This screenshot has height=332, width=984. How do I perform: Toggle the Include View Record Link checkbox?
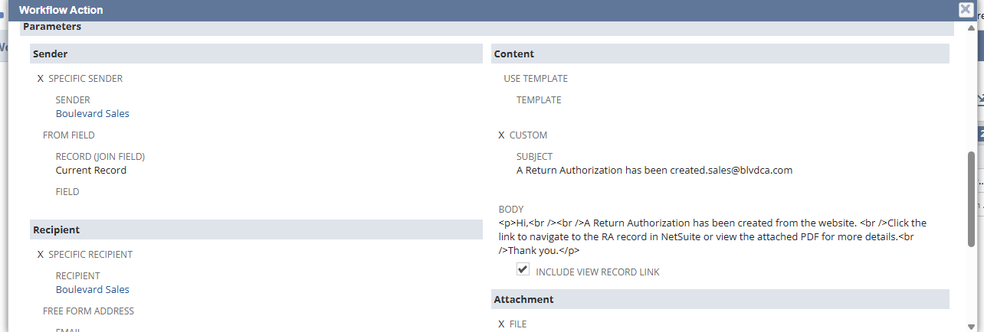(x=523, y=270)
